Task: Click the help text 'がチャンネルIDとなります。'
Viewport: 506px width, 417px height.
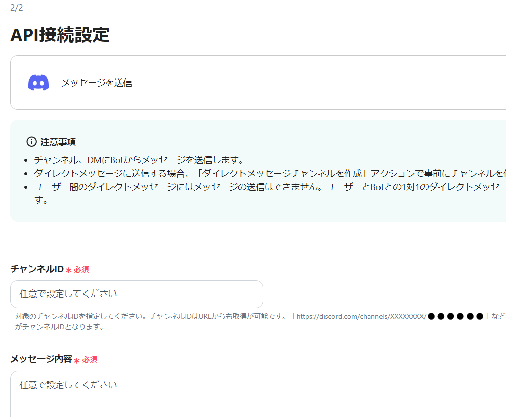Action: pyautogui.click(x=60, y=327)
